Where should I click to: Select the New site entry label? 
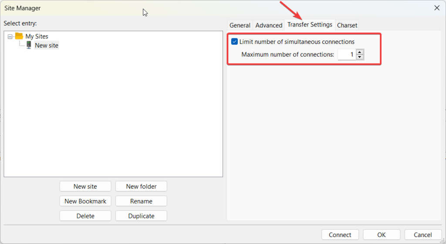tap(47, 45)
